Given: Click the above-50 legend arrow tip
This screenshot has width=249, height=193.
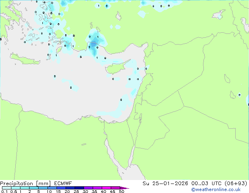Looking at the screenshot, I should point(124,188).
